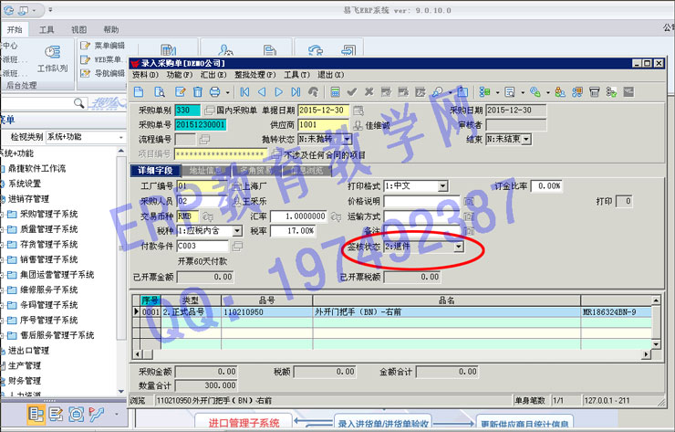
Task: Jump to last record arrow
Action: (296, 92)
